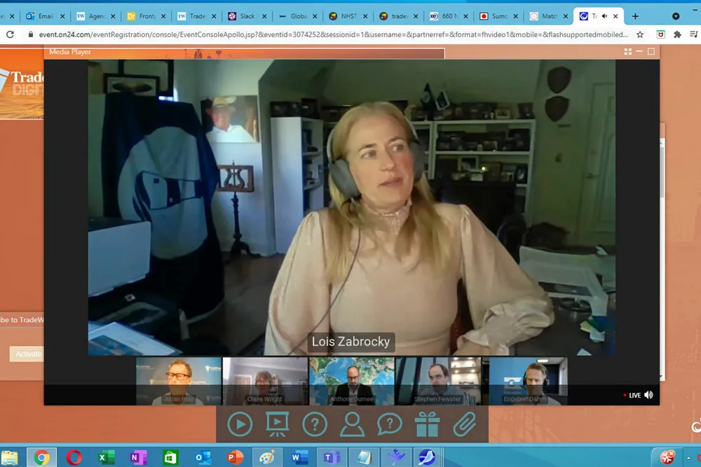Bookmark this page with the star icon
Viewport: 701px width, 467px height.
[640, 34]
